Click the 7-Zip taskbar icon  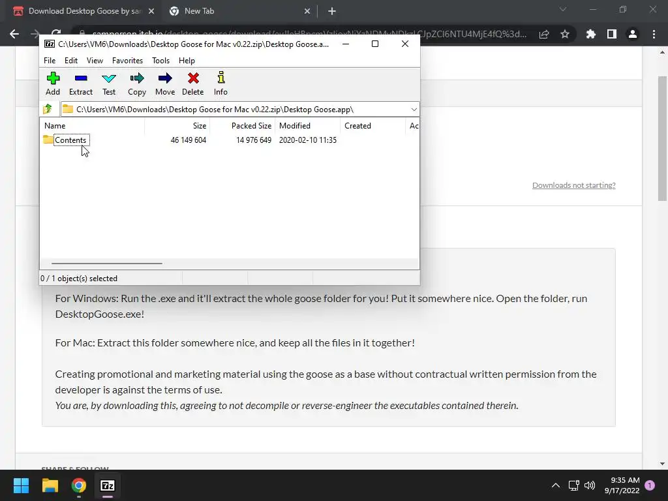[108, 485]
